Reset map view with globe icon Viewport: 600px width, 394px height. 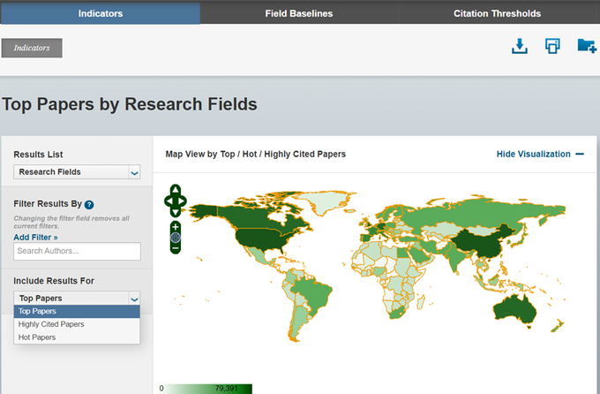176,238
